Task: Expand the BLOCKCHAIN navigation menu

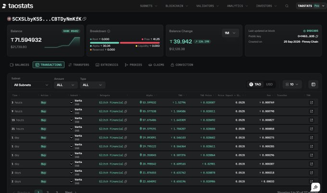Action: pyautogui.click(x=176, y=6)
